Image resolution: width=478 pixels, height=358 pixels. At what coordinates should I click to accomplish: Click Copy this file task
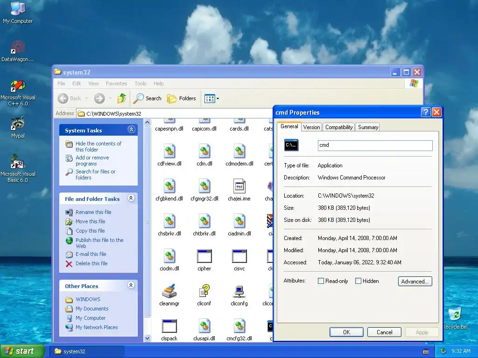point(90,231)
